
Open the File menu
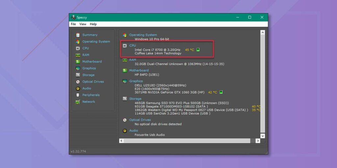[x=73, y=24]
